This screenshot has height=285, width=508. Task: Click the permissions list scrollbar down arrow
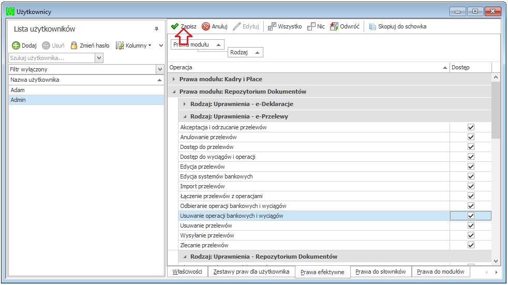(496, 261)
